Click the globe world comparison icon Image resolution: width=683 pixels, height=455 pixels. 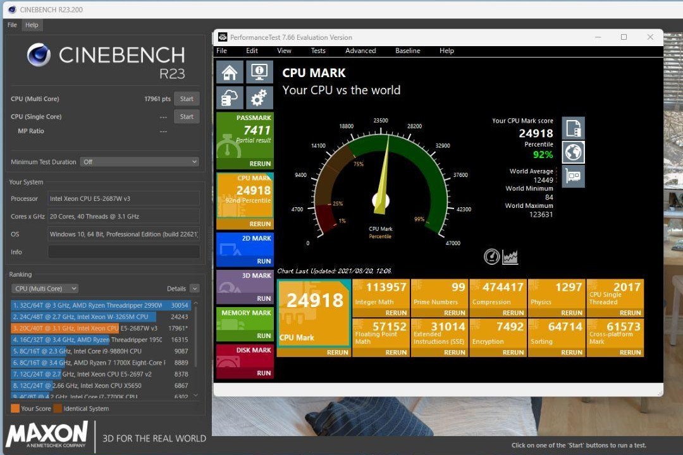(573, 152)
